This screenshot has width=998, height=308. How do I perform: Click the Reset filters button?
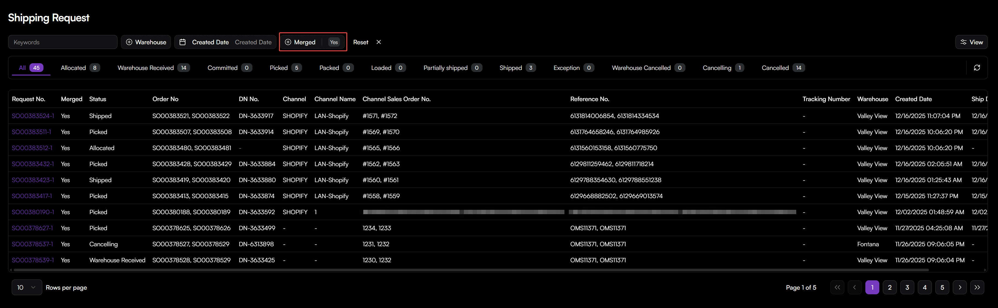(360, 42)
